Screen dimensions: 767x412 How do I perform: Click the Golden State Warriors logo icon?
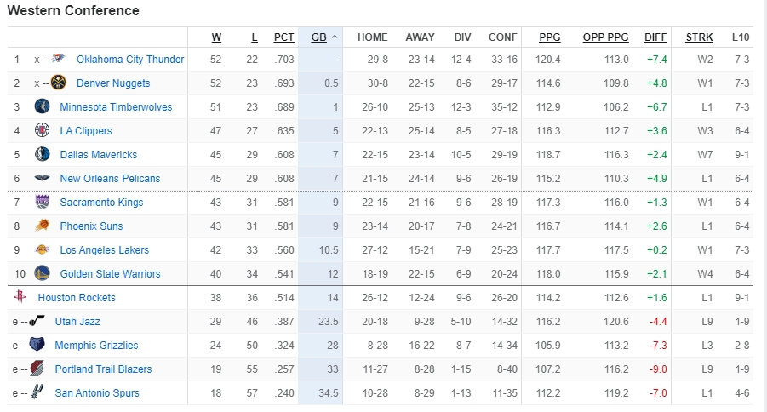point(42,274)
